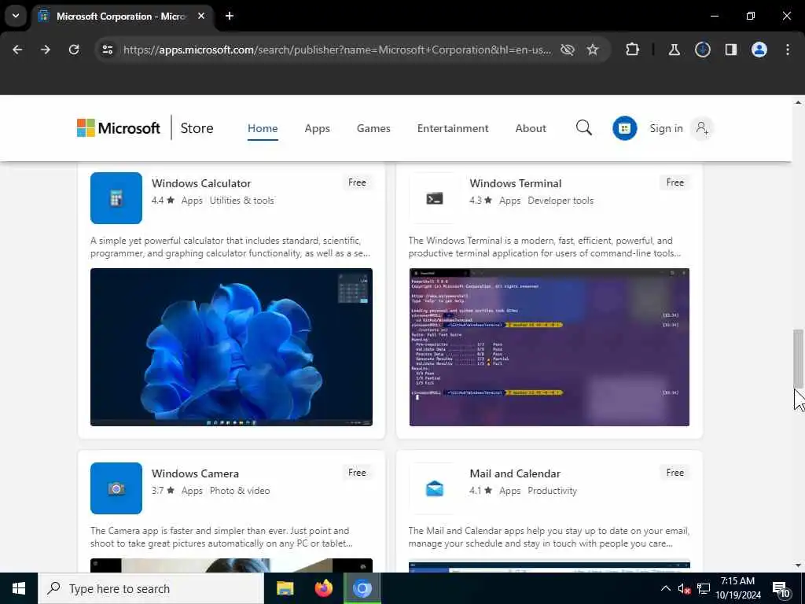Go back with the browser back arrow

(x=17, y=50)
